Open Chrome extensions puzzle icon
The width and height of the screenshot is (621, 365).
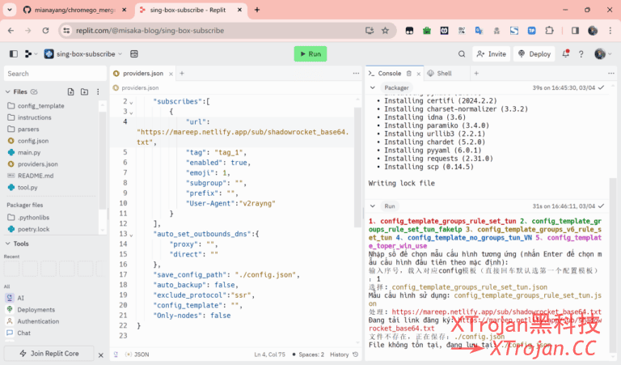(550, 31)
